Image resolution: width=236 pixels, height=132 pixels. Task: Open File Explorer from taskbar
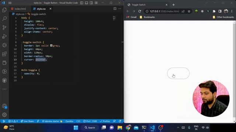[120, 128]
